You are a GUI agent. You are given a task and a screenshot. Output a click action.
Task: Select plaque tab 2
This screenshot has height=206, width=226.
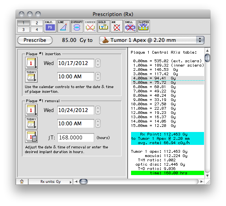pyautogui.click(x=37, y=23)
